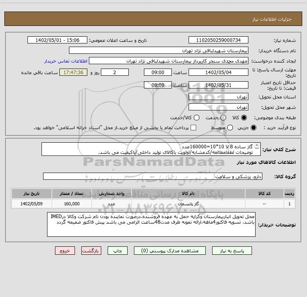Click the request creator name field
This screenshot has width=307, height=297.
(x=169, y=61)
